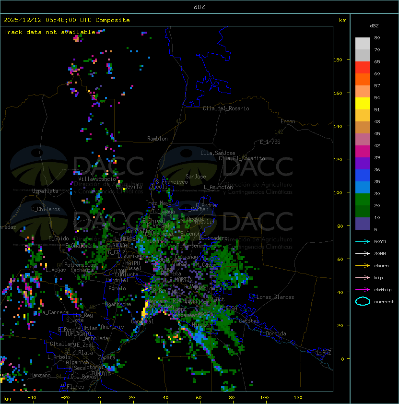Click the '2025/12/12 05:48:00 UTC Composite' timestamp

[x=67, y=20]
